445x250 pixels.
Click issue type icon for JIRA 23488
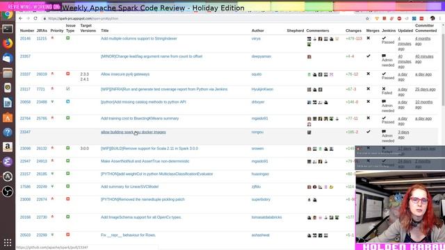[68, 101]
